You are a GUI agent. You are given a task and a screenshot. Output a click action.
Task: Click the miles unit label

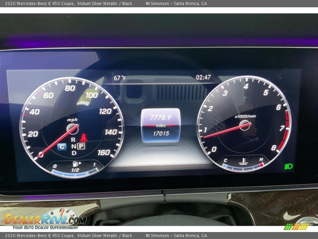(161, 125)
